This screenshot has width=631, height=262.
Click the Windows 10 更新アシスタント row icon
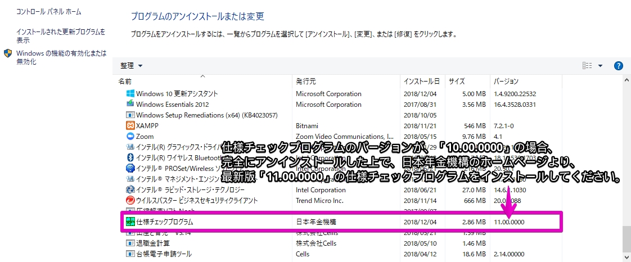(130, 94)
